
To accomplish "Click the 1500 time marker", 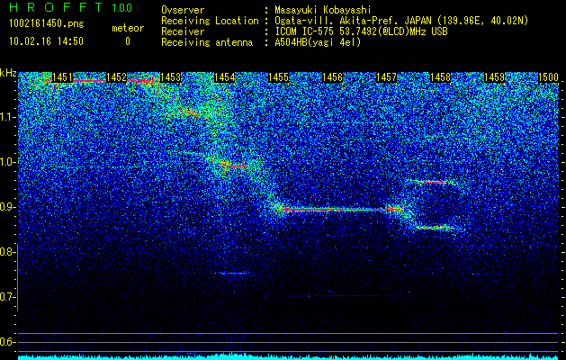I will [548, 77].
